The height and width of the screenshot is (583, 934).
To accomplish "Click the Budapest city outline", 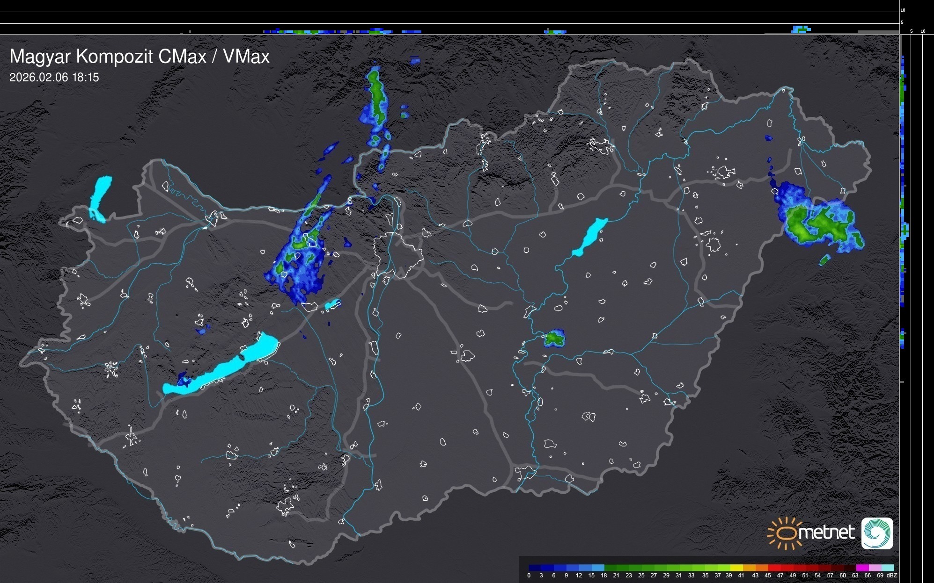I will [398, 255].
